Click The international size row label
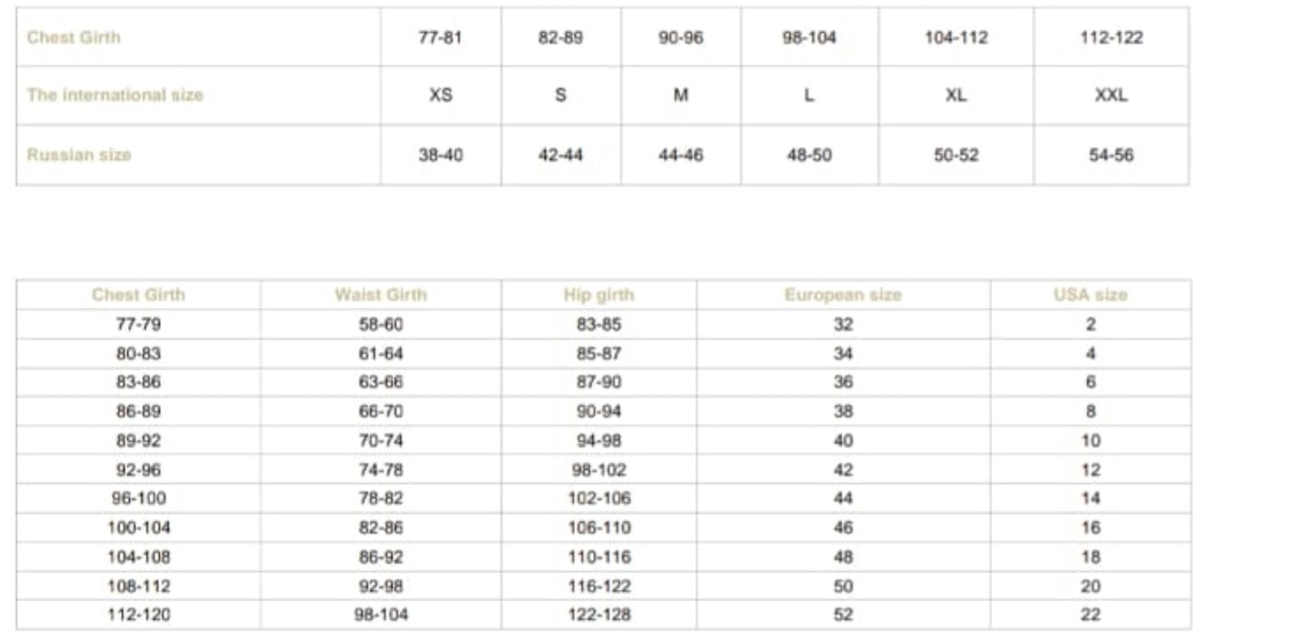The height and width of the screenshot is (632, 1300). 115,96
